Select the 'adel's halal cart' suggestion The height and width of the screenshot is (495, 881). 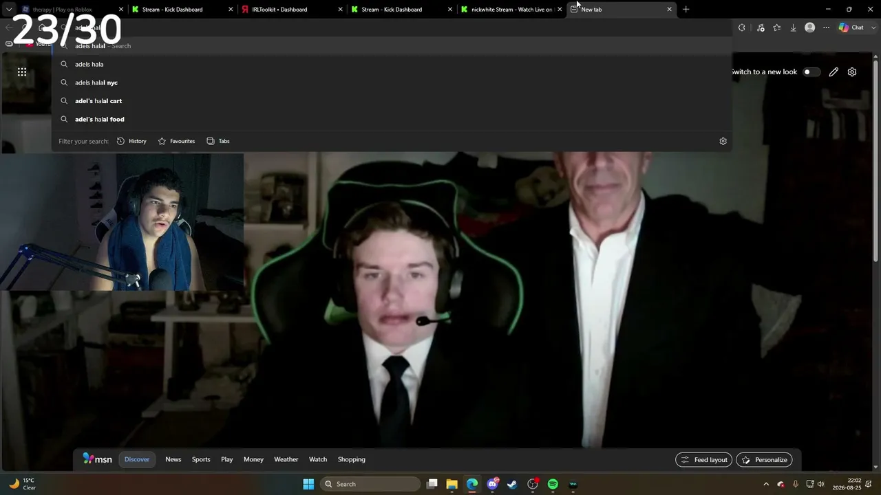point(392,101)
